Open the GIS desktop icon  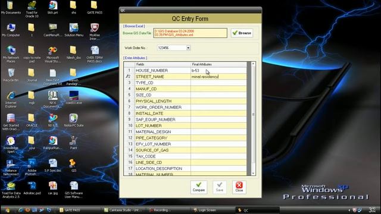[x=74, y=165]
